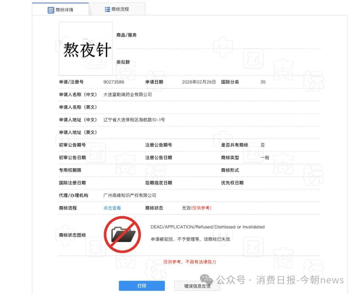Click the 商标类型 label
355x294 pixels.
(x=230, y=158)
